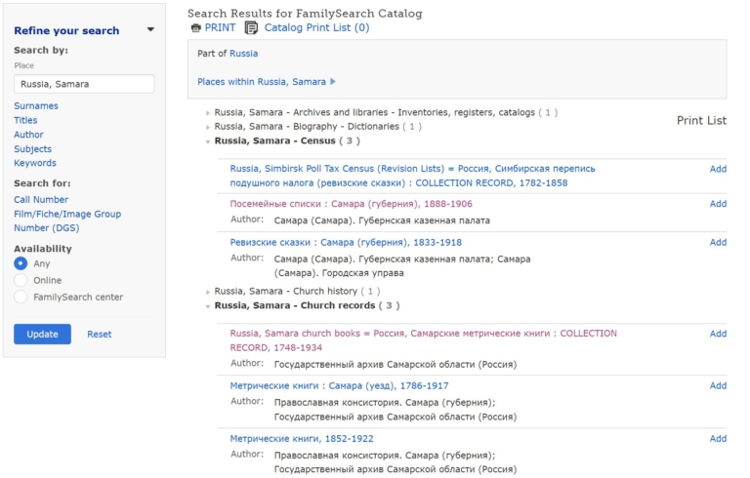This screenshot has width=750, height=478.
Task: Open Ревизские сказки Самара 1833-1918 record
Action: pos(346,242)
